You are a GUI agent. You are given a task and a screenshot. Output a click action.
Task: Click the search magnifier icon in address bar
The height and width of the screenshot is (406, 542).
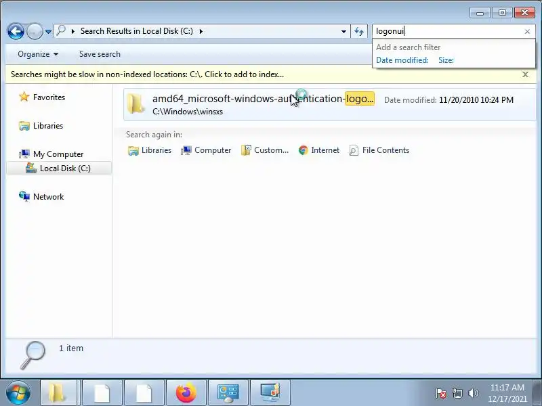tap(61, 30)
